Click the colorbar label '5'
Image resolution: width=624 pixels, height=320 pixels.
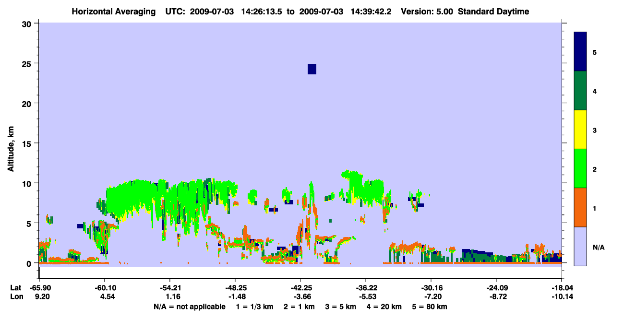click(595, 52)
